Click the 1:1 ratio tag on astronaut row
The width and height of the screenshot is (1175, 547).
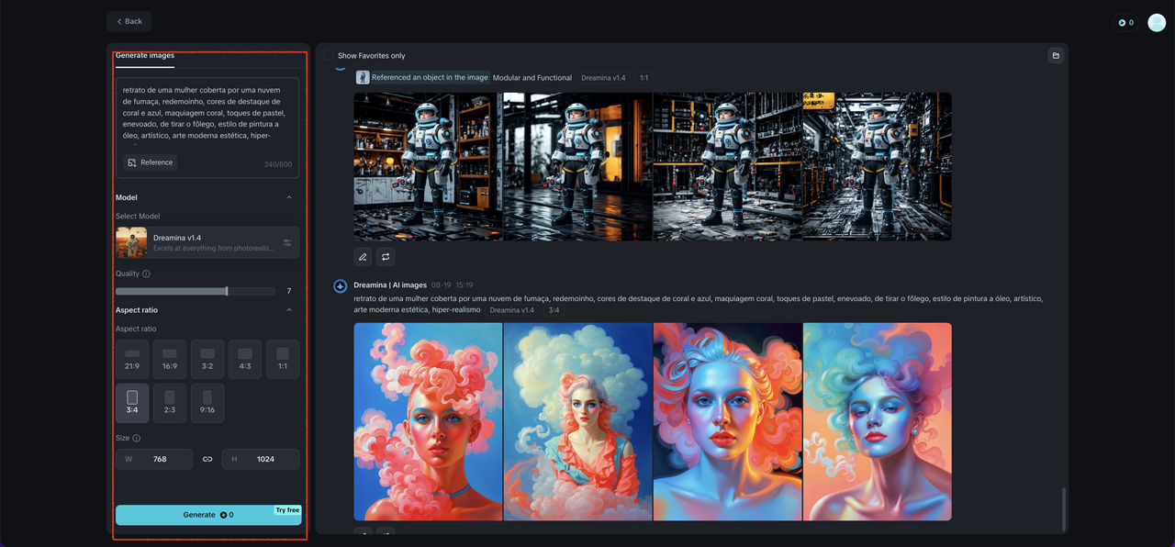coord(644,78)
